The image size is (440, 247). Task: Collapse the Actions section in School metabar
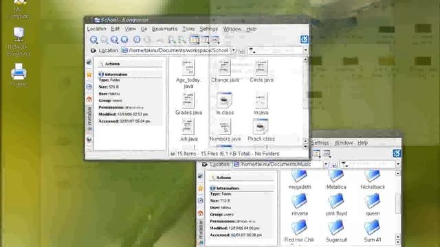[x=130, y=64]
